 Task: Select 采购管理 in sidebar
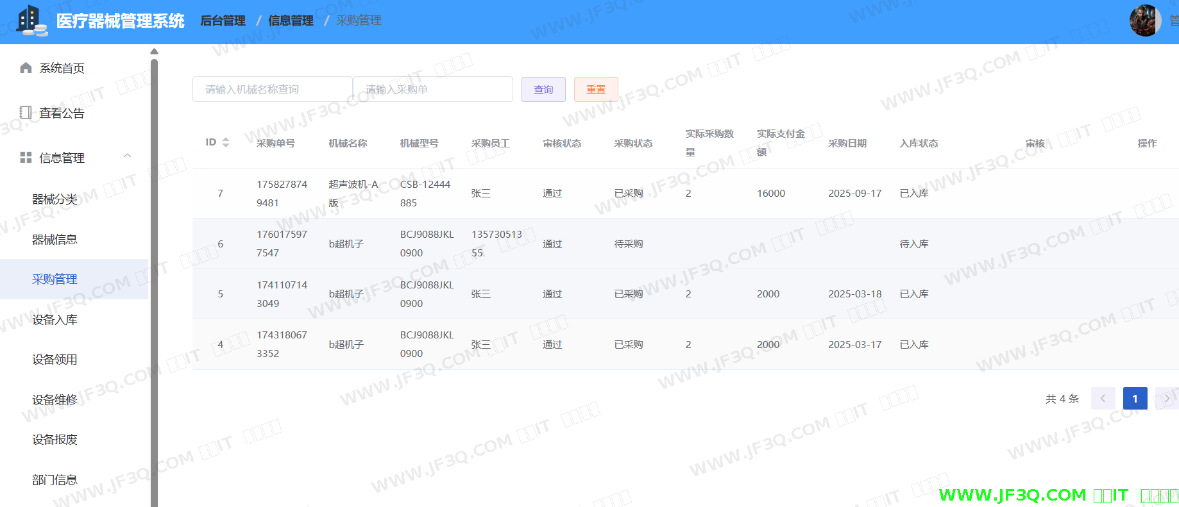point(55,279)
